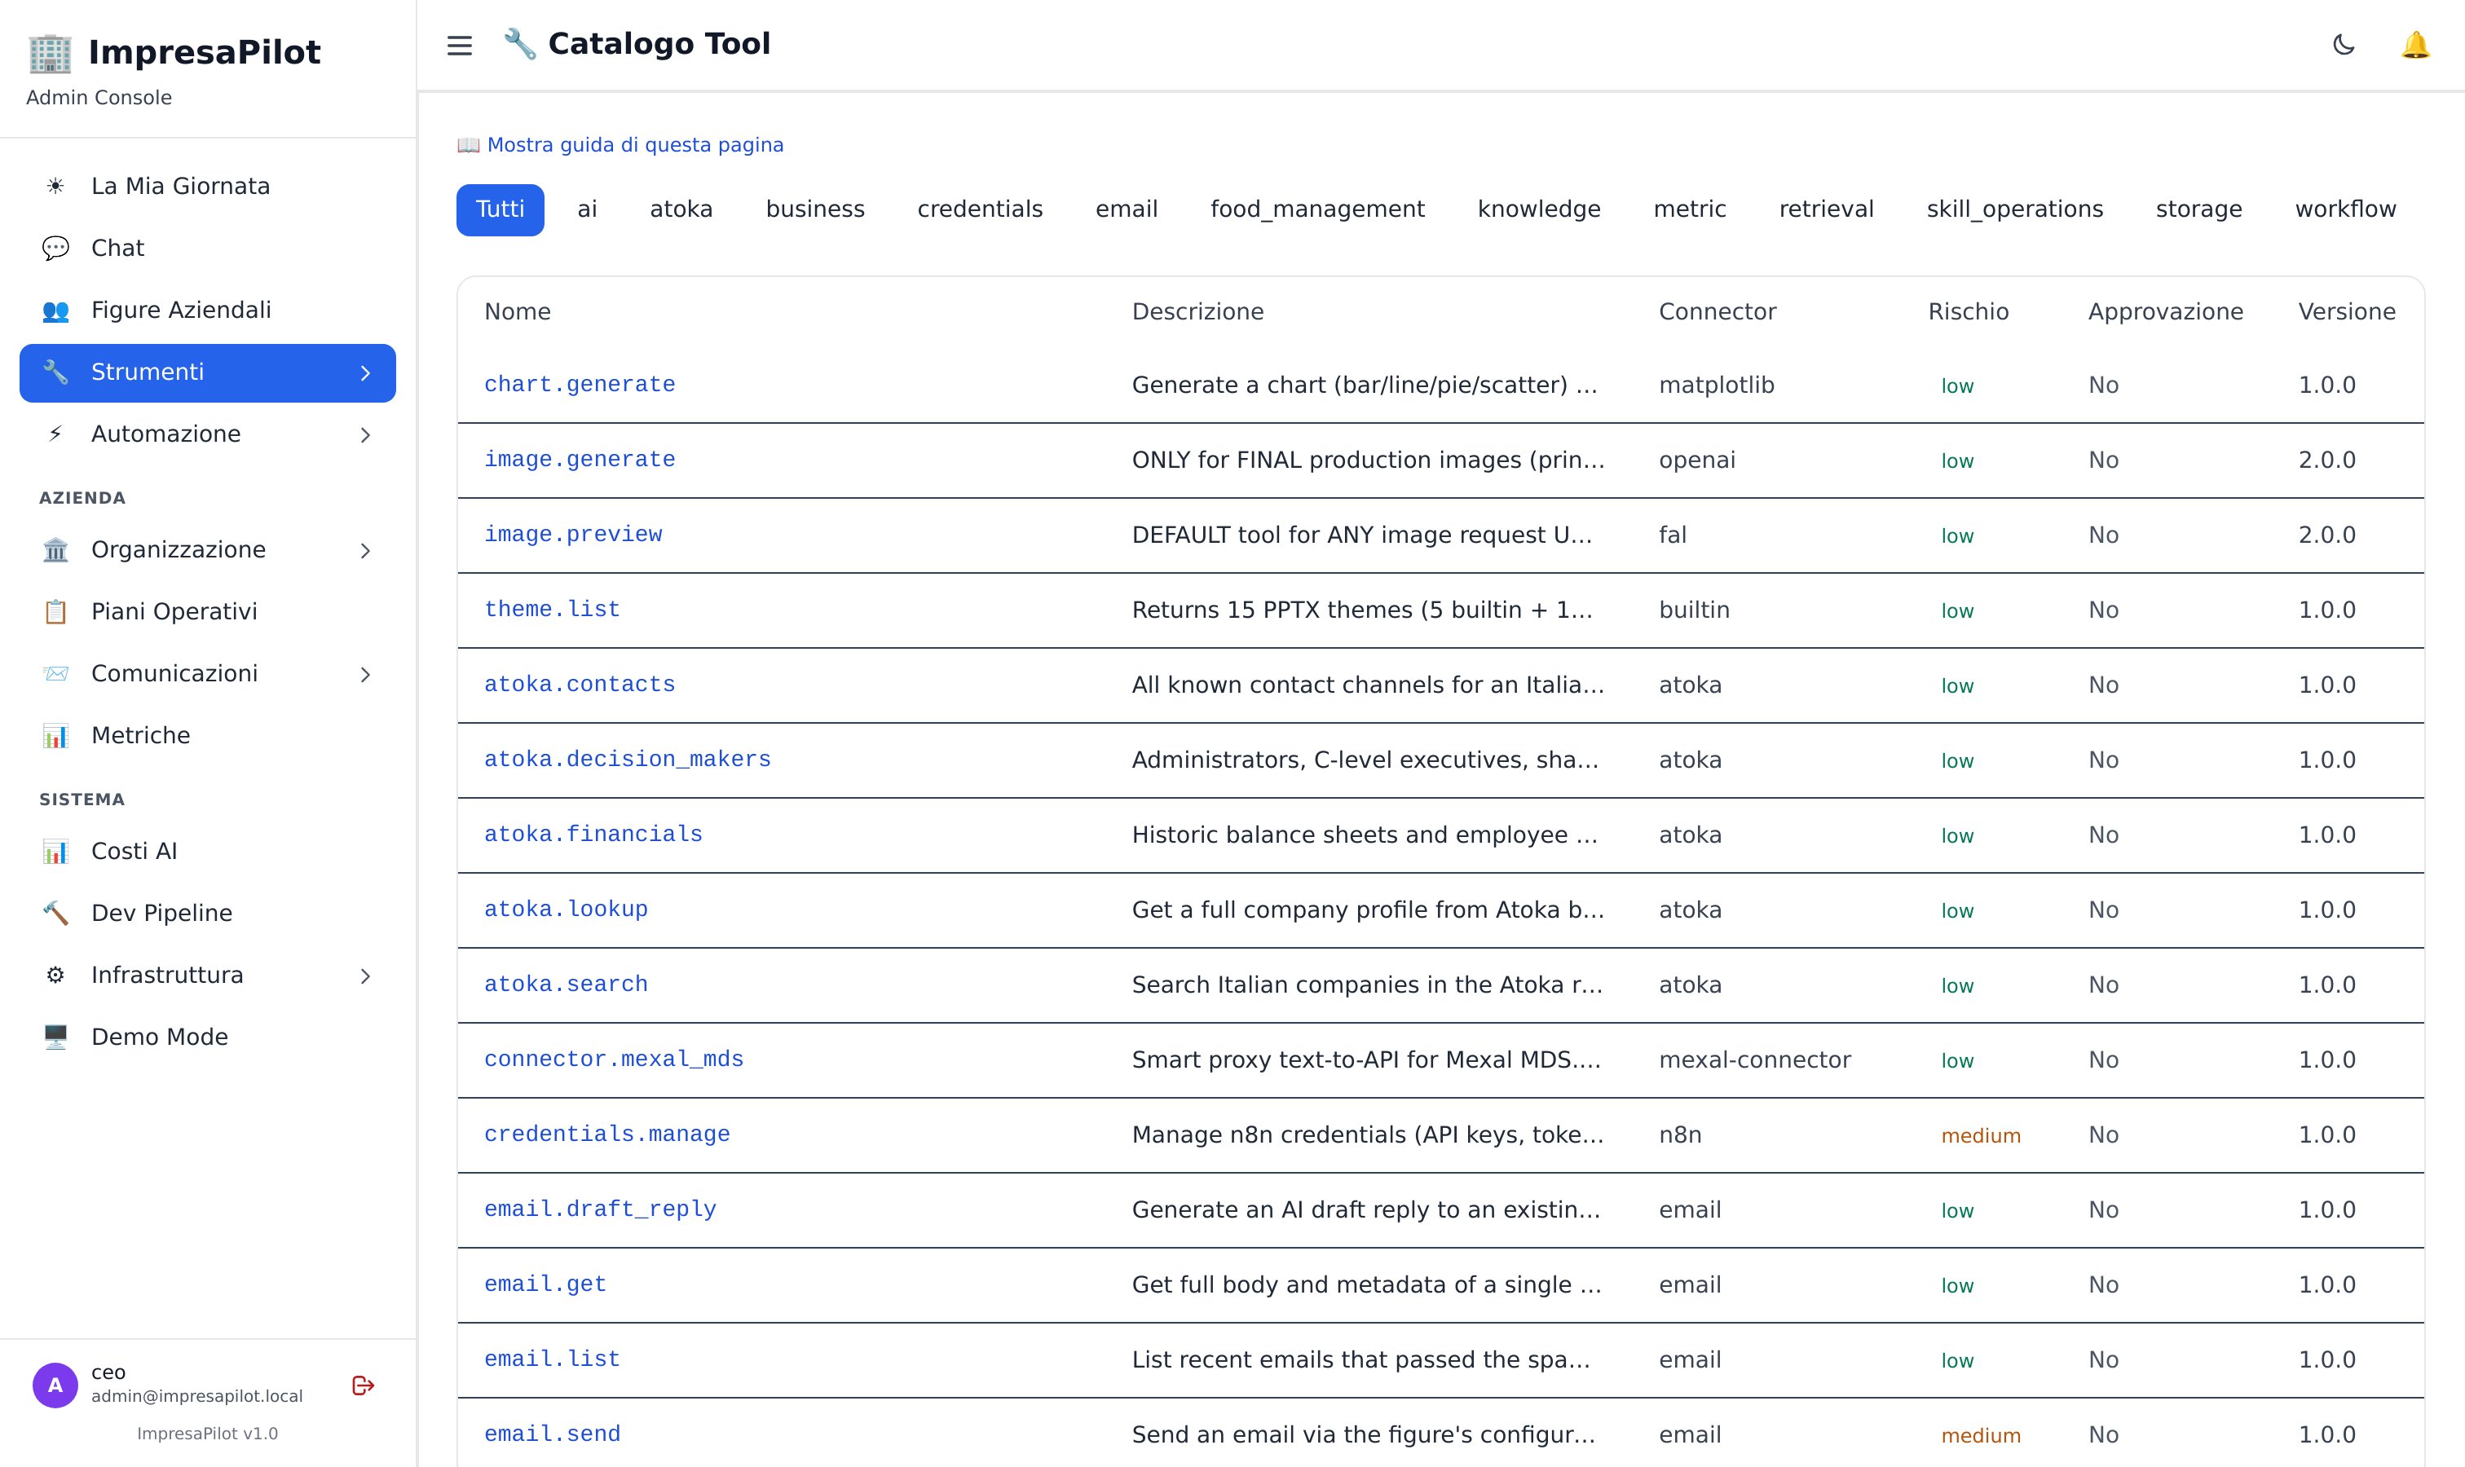Image resolution: width=2465 pixels, height=1467 pixels.
Task: Click the Metriche bar chart icon
Action: [55, 735]
